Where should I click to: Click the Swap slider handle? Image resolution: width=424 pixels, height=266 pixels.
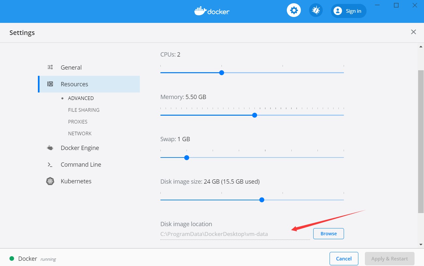(187, 158)
